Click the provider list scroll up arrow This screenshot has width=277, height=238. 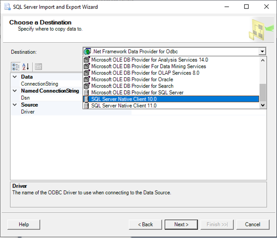coord(263,60)
